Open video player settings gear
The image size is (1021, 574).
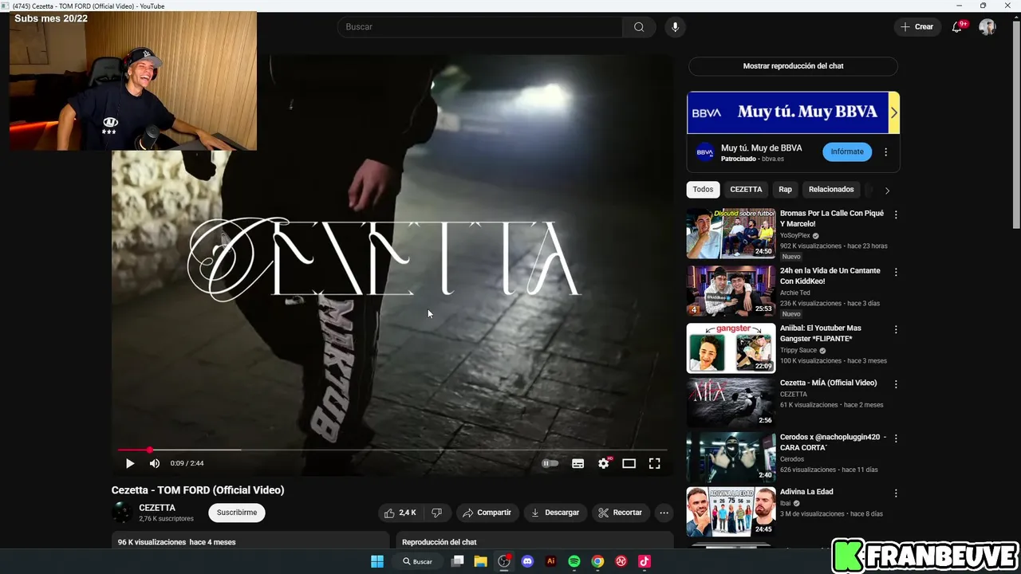[604, 463]
